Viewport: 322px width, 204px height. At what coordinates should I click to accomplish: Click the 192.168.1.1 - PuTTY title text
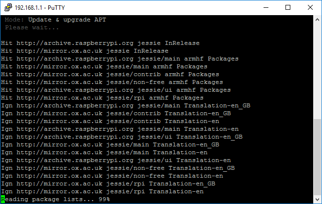40,8
